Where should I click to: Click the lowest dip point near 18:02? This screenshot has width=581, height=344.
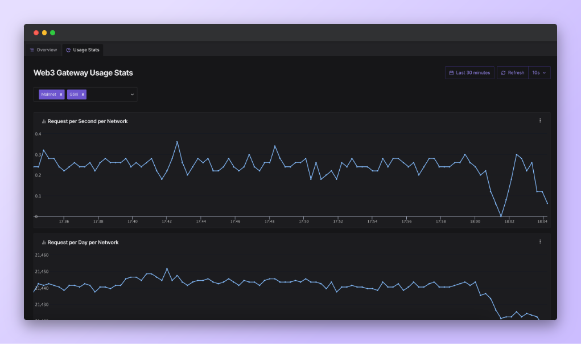(x=501, y=216)
